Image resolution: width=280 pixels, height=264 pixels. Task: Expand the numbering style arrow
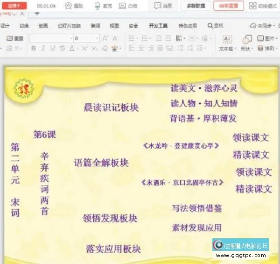pos(150,38)
